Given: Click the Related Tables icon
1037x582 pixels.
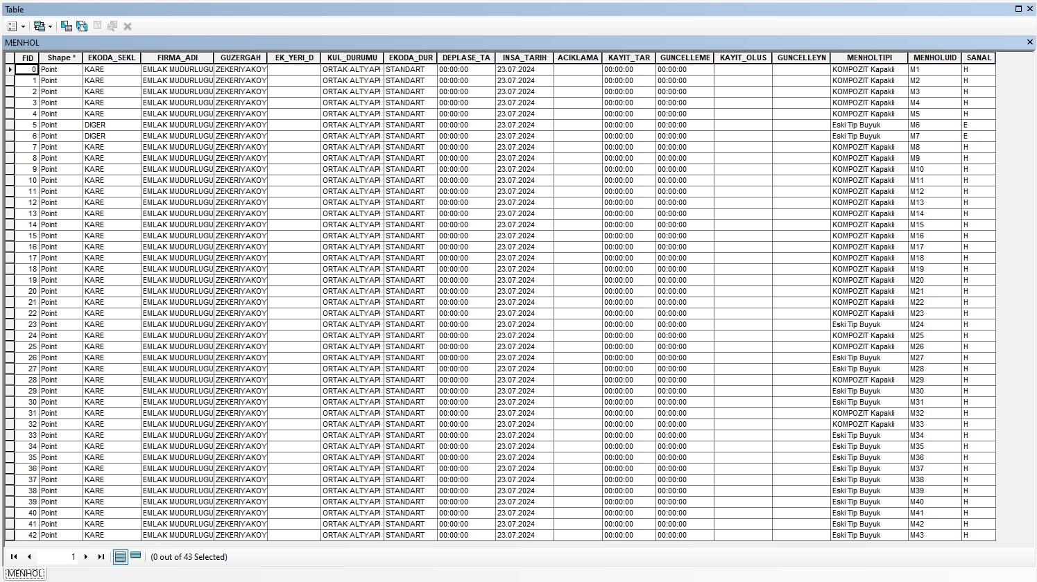Looking at the screenshot, I should click(39, 26).
